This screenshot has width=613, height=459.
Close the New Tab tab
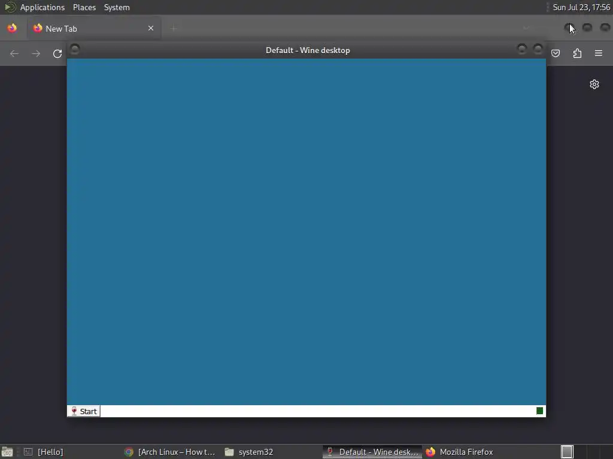(x=151, y=28)
